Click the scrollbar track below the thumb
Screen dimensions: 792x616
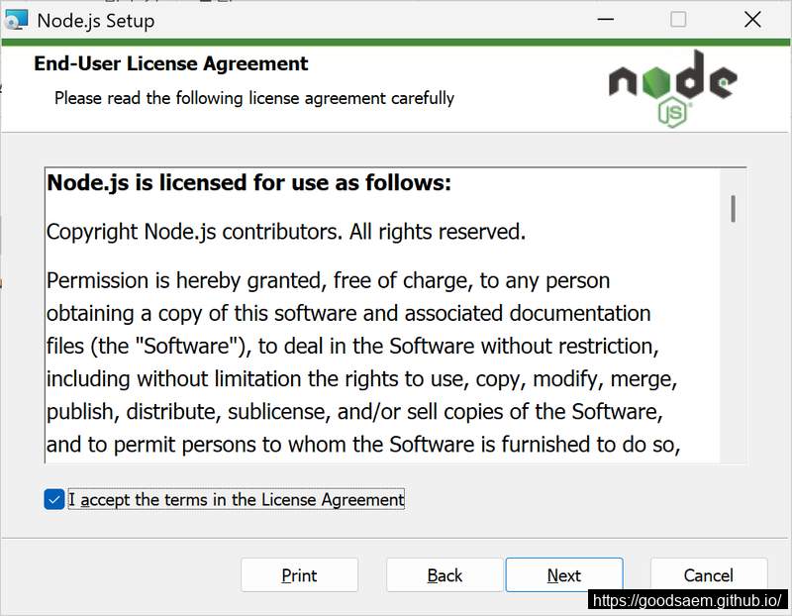coord(733,344)
